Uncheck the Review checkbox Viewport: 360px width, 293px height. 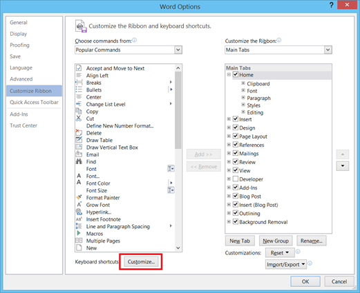[236, 162]
